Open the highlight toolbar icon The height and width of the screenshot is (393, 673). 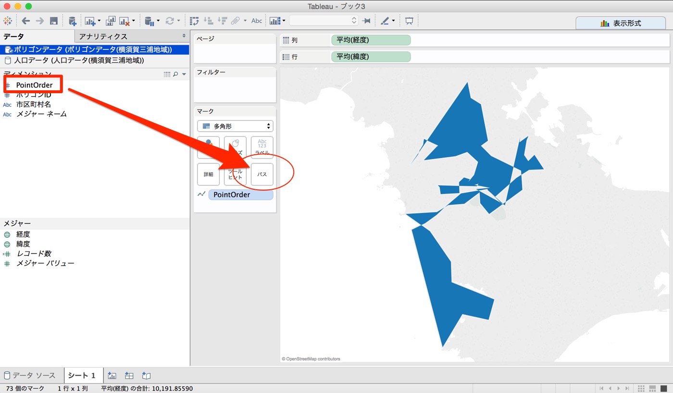tap(386, 21)
